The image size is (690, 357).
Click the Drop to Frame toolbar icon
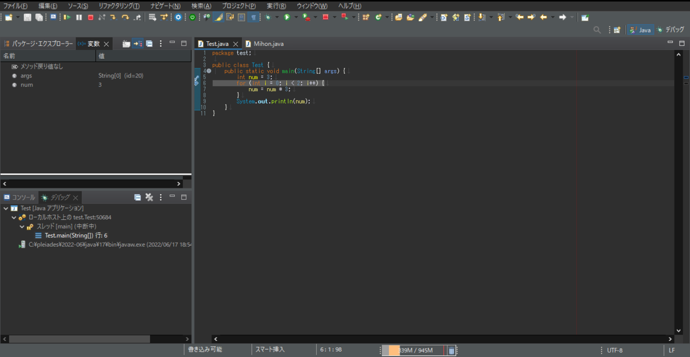coord(152,17)
